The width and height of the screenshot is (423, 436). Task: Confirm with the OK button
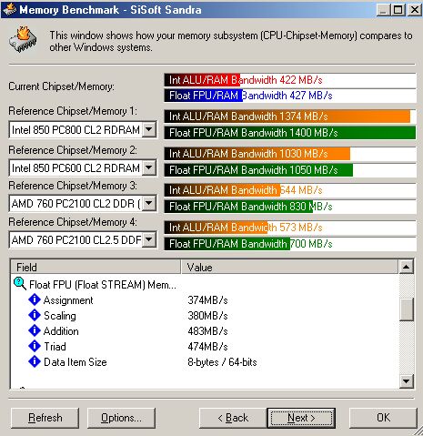click(383, 418)
